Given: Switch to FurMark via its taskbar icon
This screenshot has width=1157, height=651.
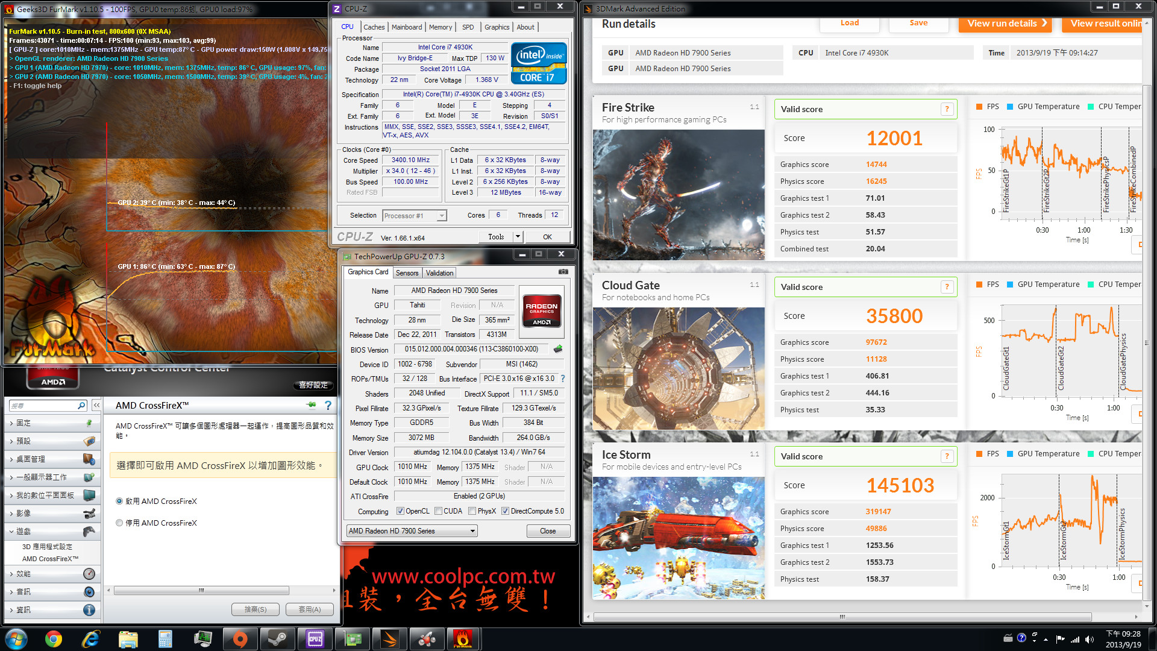Looking at the screenshot, I should pyautogui.click(x=463, y=638).
